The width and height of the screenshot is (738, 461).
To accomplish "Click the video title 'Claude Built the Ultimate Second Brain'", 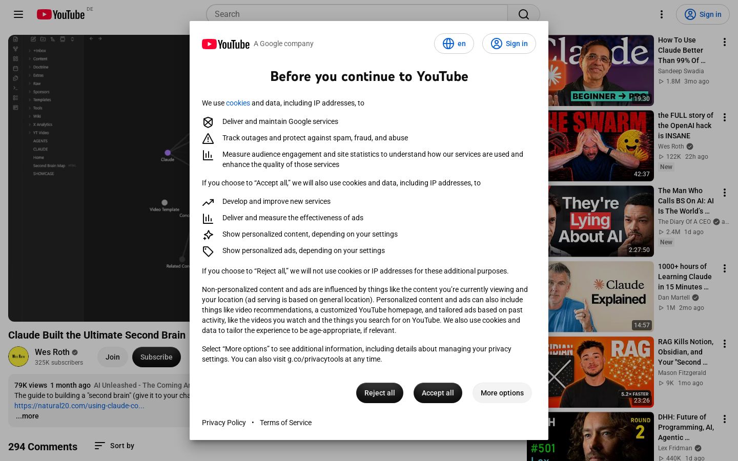I will [x=97, y=335].
